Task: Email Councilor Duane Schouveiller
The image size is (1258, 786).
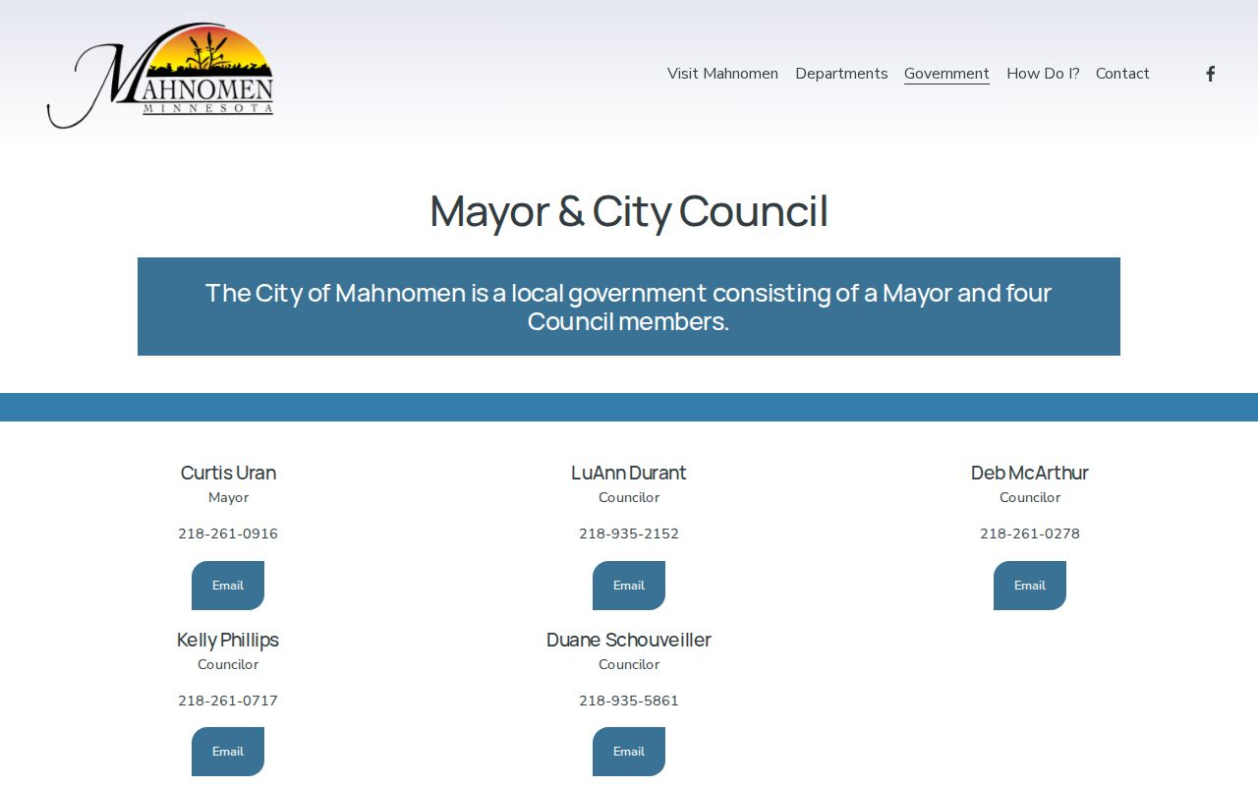Action: 629,752
